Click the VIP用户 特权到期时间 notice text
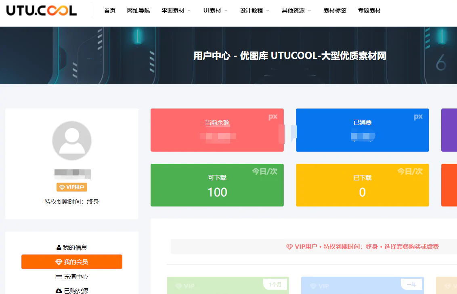The height and width of the screenshot is (294, 457). (367, 246)
